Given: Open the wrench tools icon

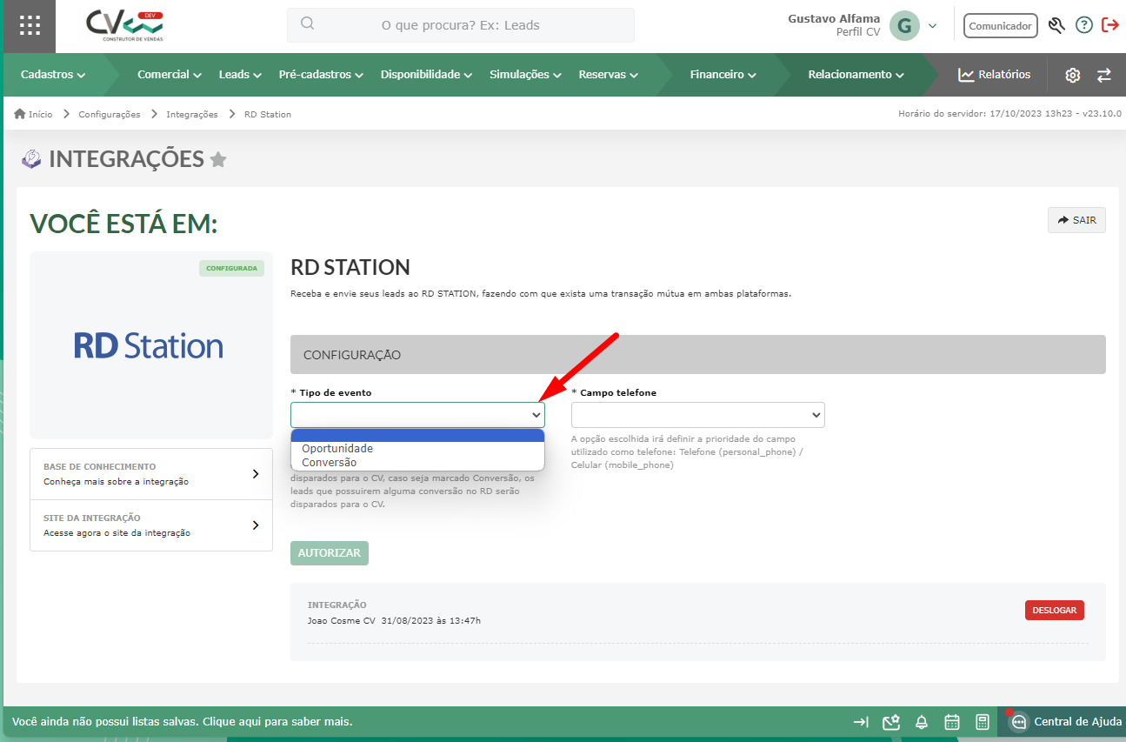Looking at the screenshot, I should click(x=1056, y=25).
